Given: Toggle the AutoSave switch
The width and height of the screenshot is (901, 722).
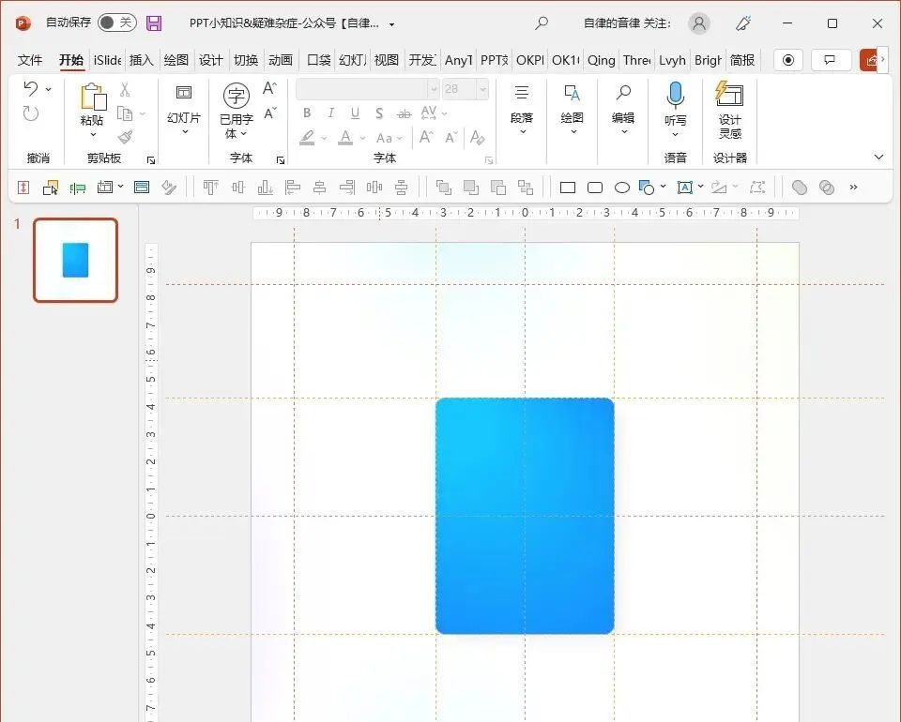Looking at the screenshot, I should [x=117, y=23].
